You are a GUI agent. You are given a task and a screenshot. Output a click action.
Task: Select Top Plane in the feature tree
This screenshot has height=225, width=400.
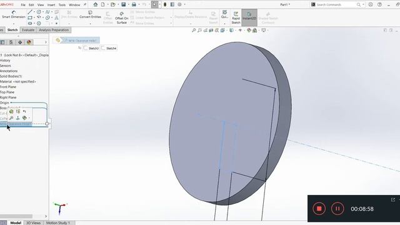pos(7,92)
